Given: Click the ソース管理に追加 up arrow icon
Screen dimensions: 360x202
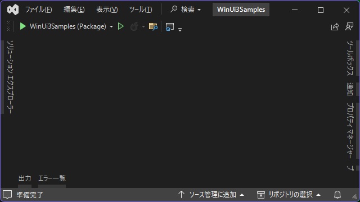Looking at the screenshot, I should click(181, 195).
